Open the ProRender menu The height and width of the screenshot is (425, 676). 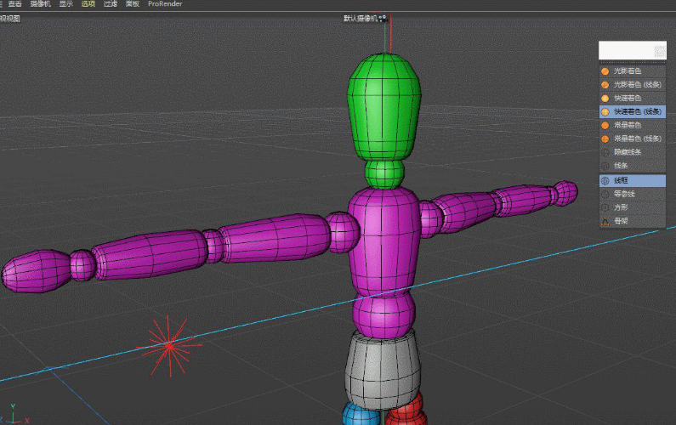click(165, 4)
